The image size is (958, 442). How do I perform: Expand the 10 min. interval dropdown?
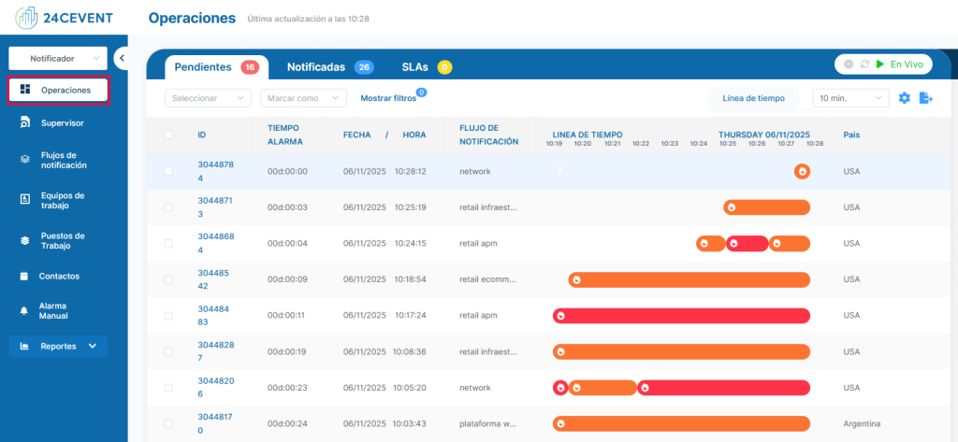tap(850, 98)
